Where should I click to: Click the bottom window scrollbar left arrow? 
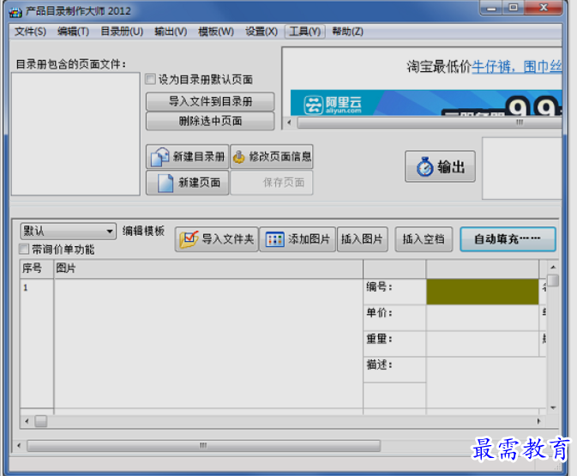[19, 445]
